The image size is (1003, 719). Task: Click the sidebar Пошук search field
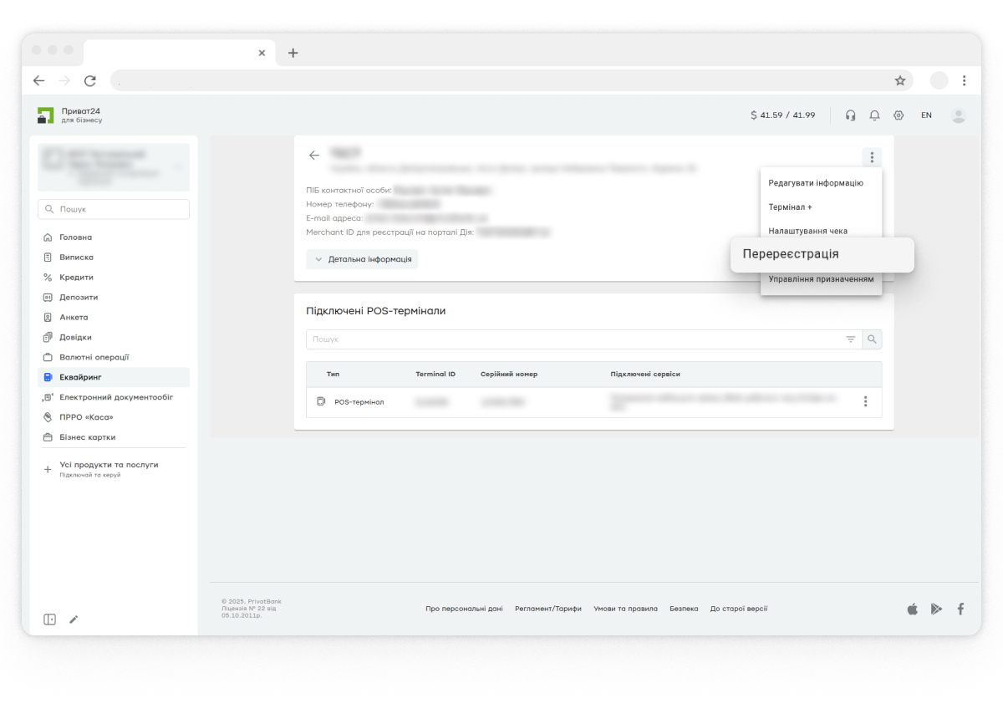[x=114, y=209]
